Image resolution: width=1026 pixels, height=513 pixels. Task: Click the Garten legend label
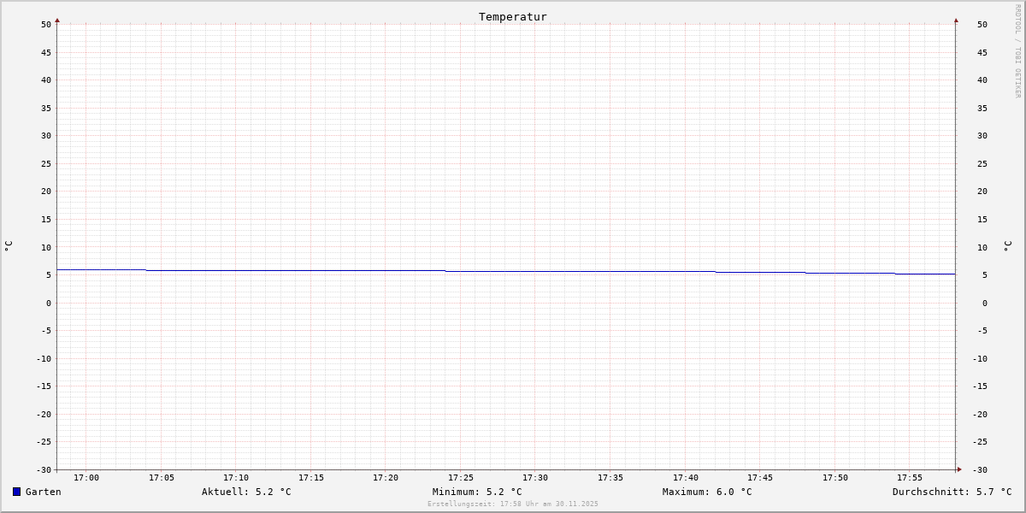click(43, 492)
